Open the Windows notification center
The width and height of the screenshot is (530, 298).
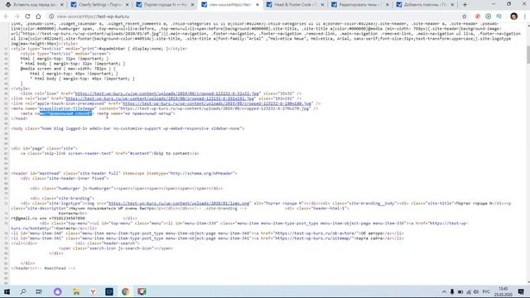pos(521,292)
